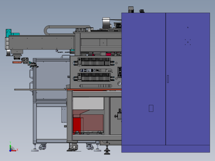
Task: Select the upper terminal block row
Action: click(x=94, y=62)
